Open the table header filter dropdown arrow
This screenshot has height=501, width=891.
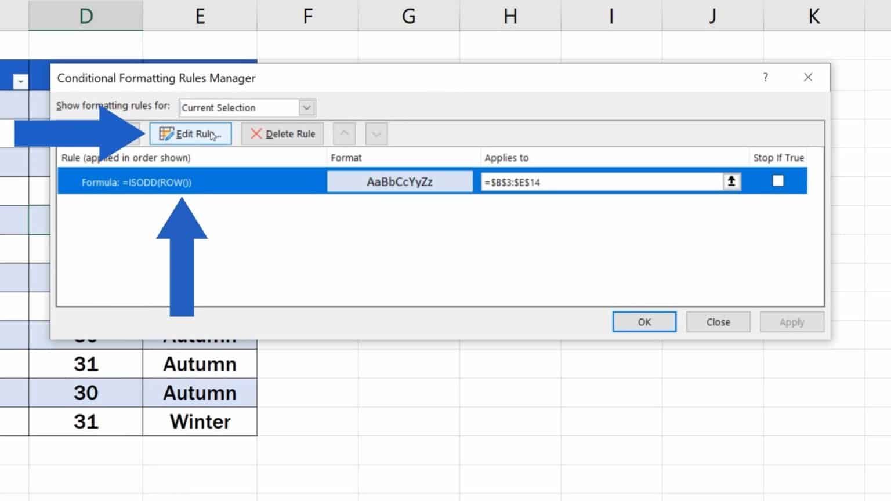(x=20, y=82)
